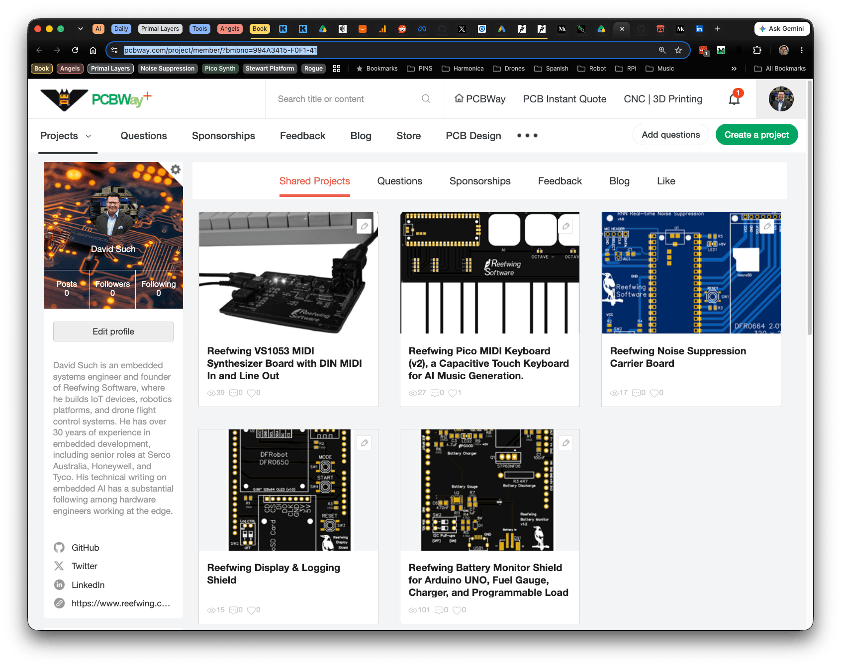Open the Harmonica bookmarks folder
This screenshot has height=667, width=841.
463,69
